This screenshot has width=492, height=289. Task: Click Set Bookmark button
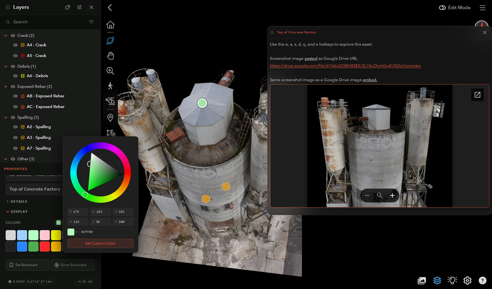pyautogui.click(x=28, y=265)
